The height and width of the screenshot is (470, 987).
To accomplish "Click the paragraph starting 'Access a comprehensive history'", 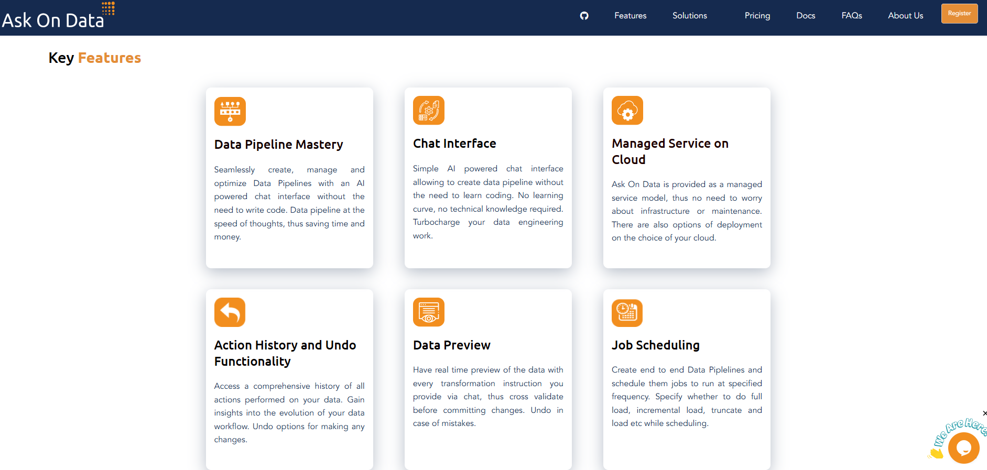I will 289,413.
